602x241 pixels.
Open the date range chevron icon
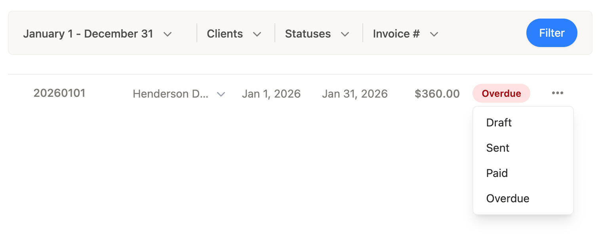coord(168,34)
